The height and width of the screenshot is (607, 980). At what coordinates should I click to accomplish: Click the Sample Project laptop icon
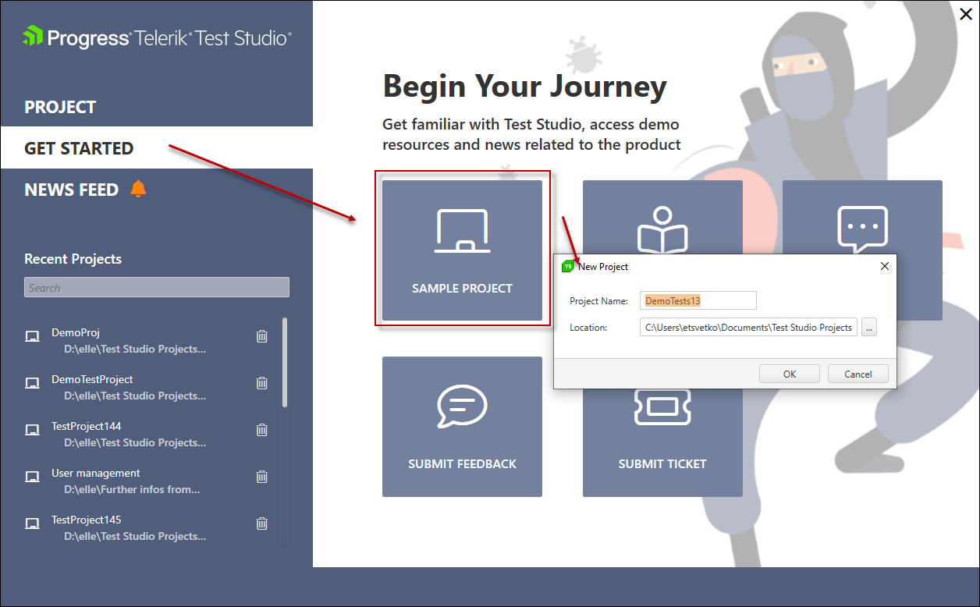(462, 231)
